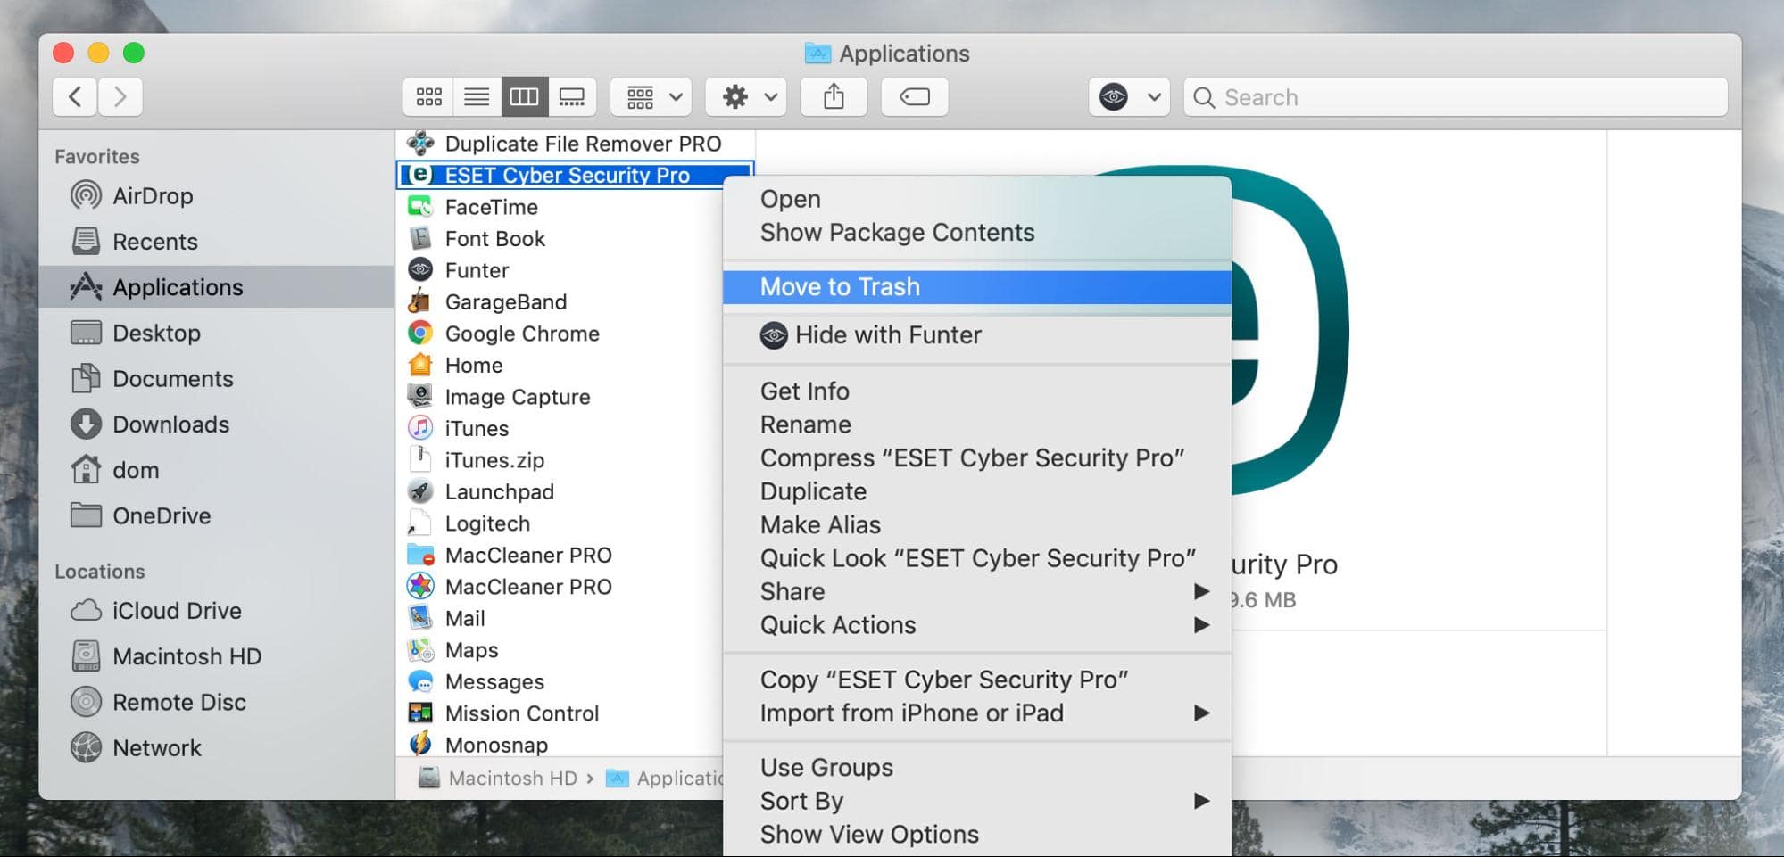The height and width of the screenshot is (857, 1784).
Task: Click the Funter eye toolbar icon
Action: 1114,96
